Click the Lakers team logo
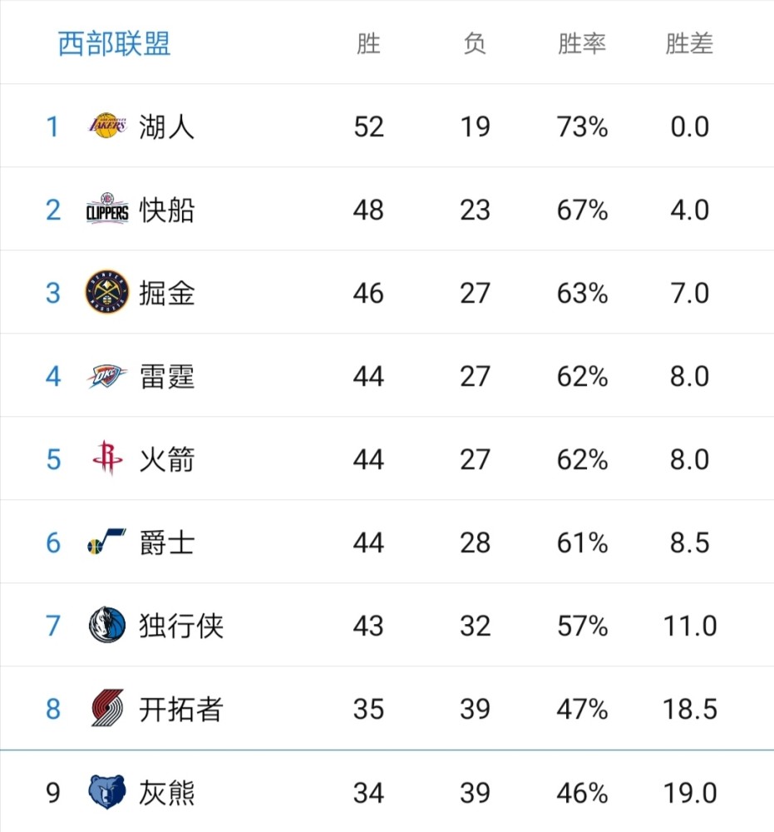 pyautogui.click(x=107, y=126)
